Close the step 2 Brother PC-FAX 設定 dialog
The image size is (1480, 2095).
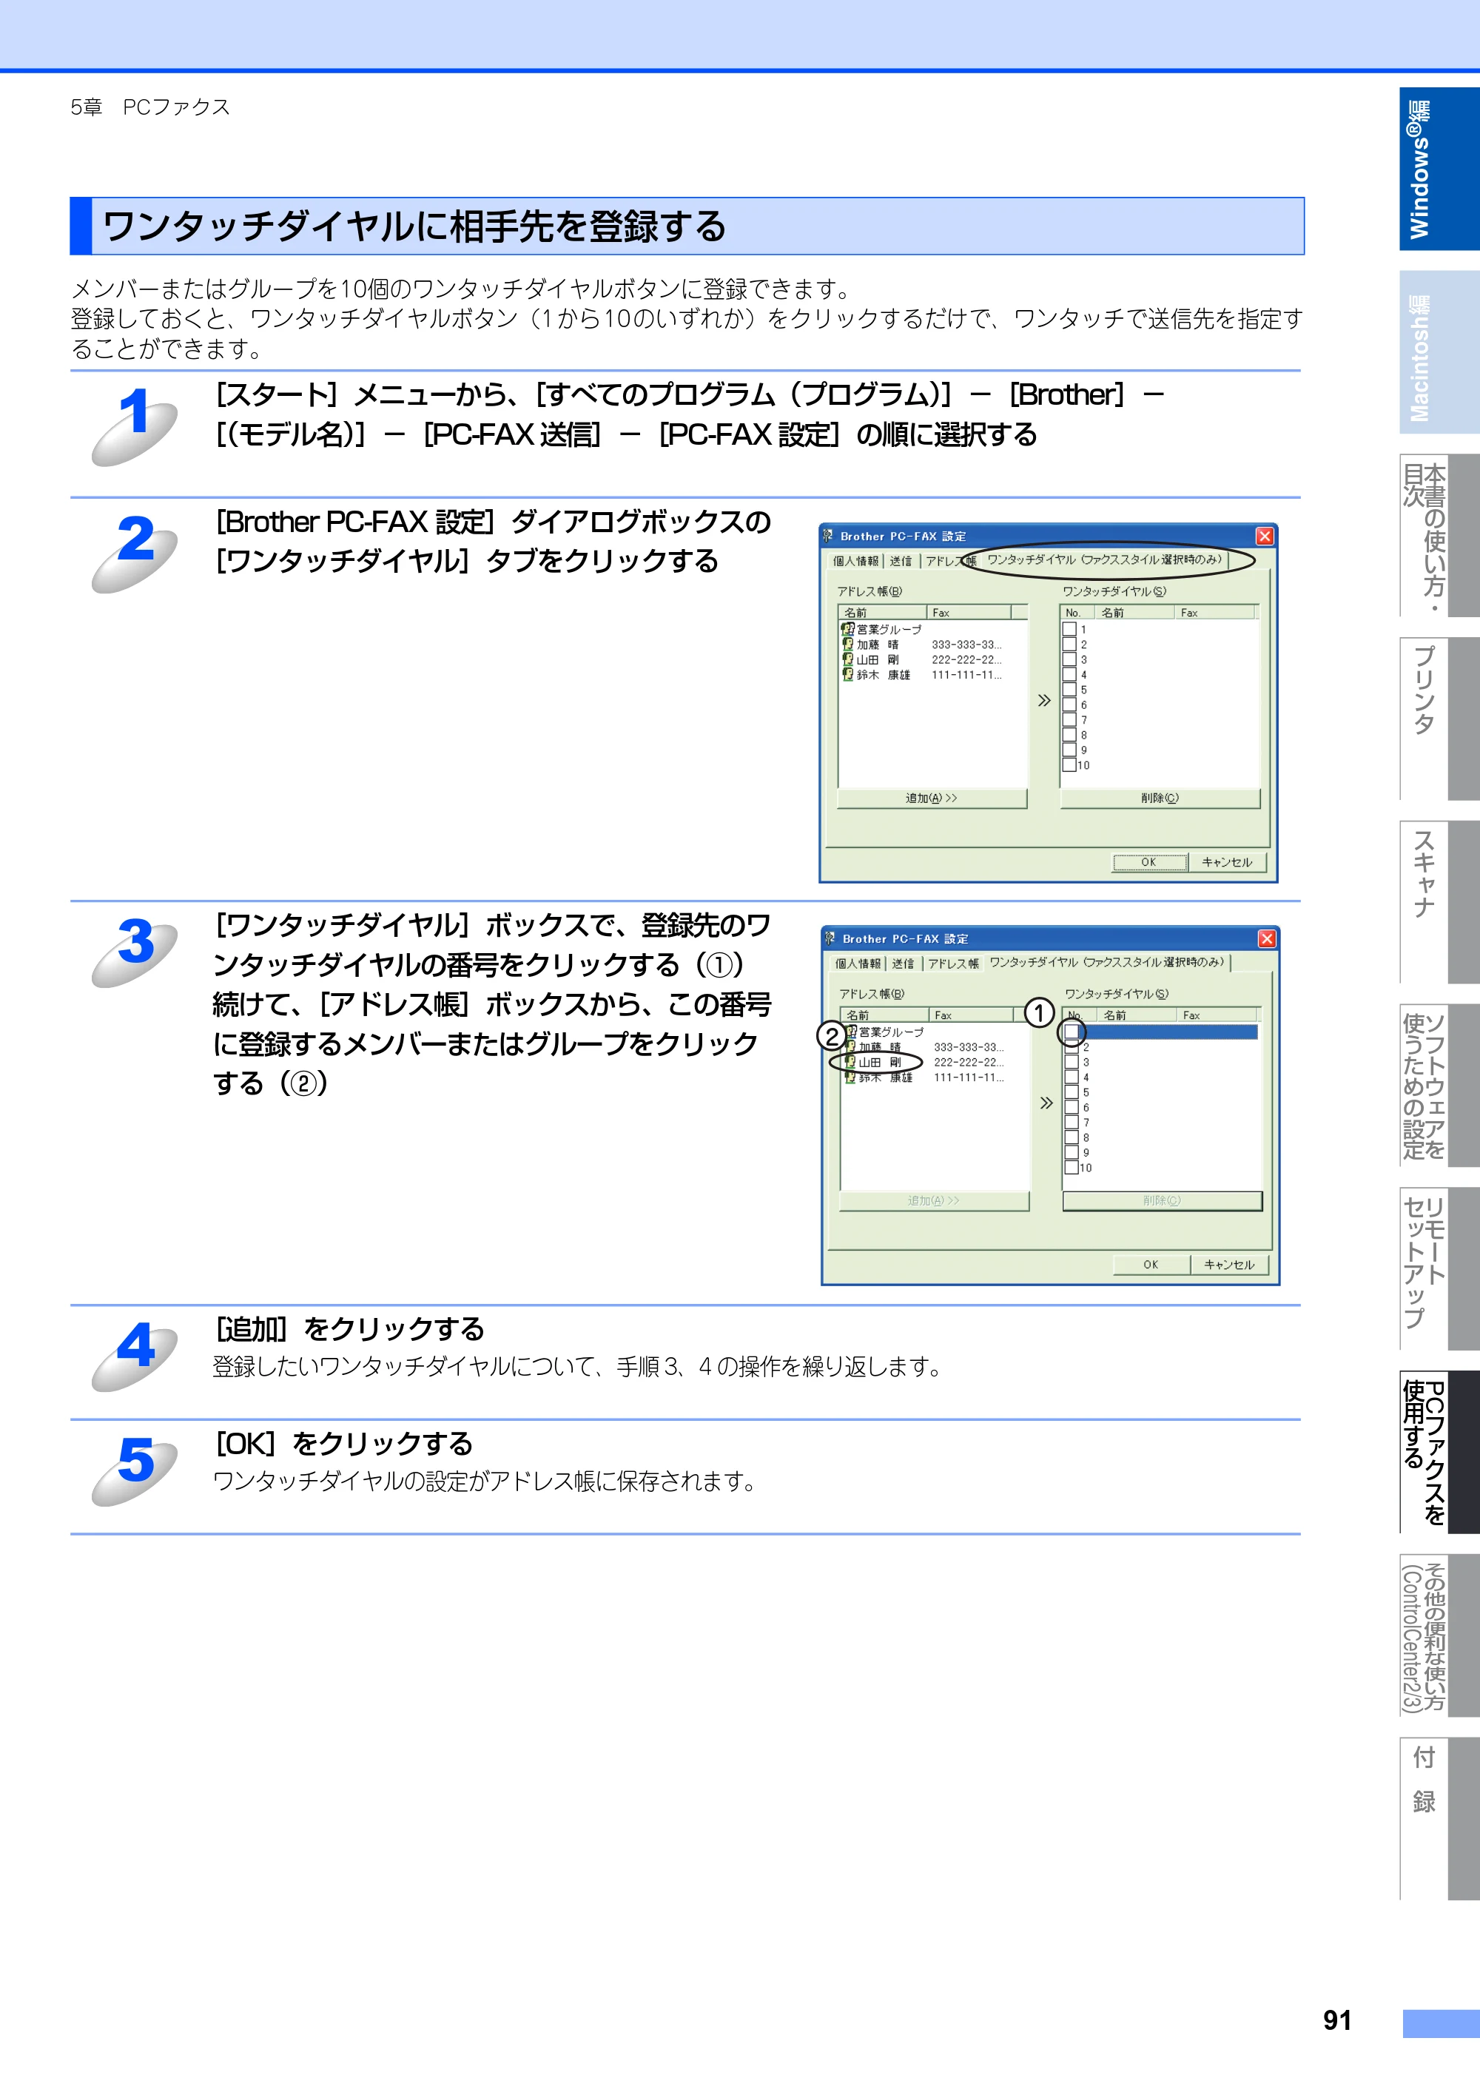pyautogui.click(x=1264, y=536)
